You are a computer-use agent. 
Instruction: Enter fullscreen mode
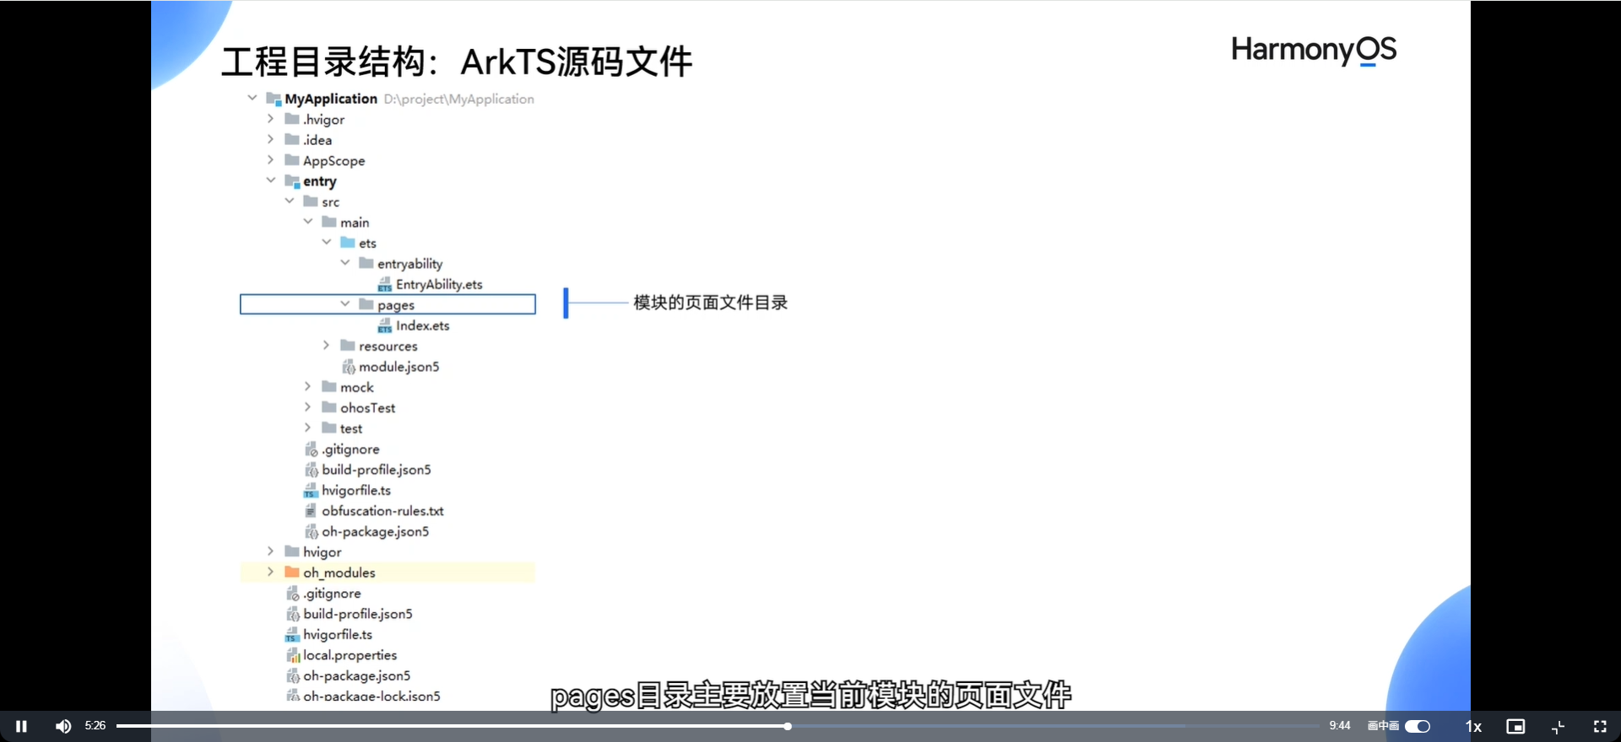coord(1600,726)
